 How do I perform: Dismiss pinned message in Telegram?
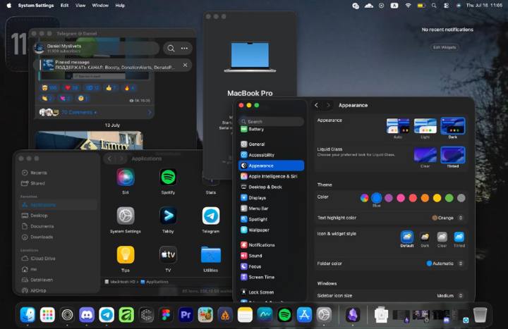tap(185, 65)
